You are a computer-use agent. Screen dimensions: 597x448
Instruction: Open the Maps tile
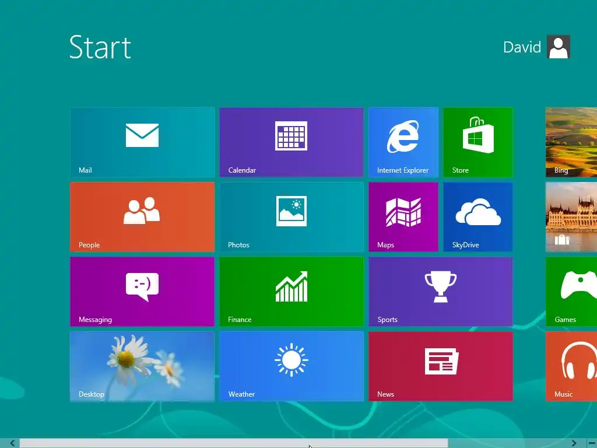(x=403, y=217)
